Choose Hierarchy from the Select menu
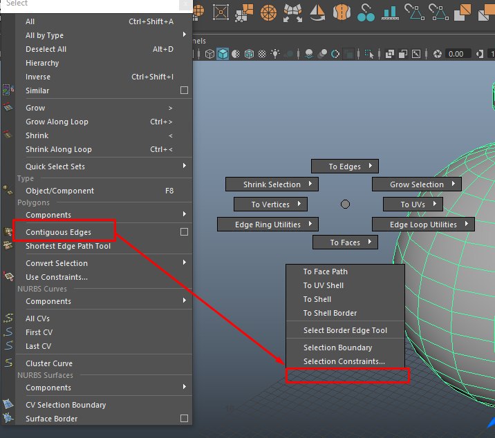 pyautogui.click(x=104, y=63)
